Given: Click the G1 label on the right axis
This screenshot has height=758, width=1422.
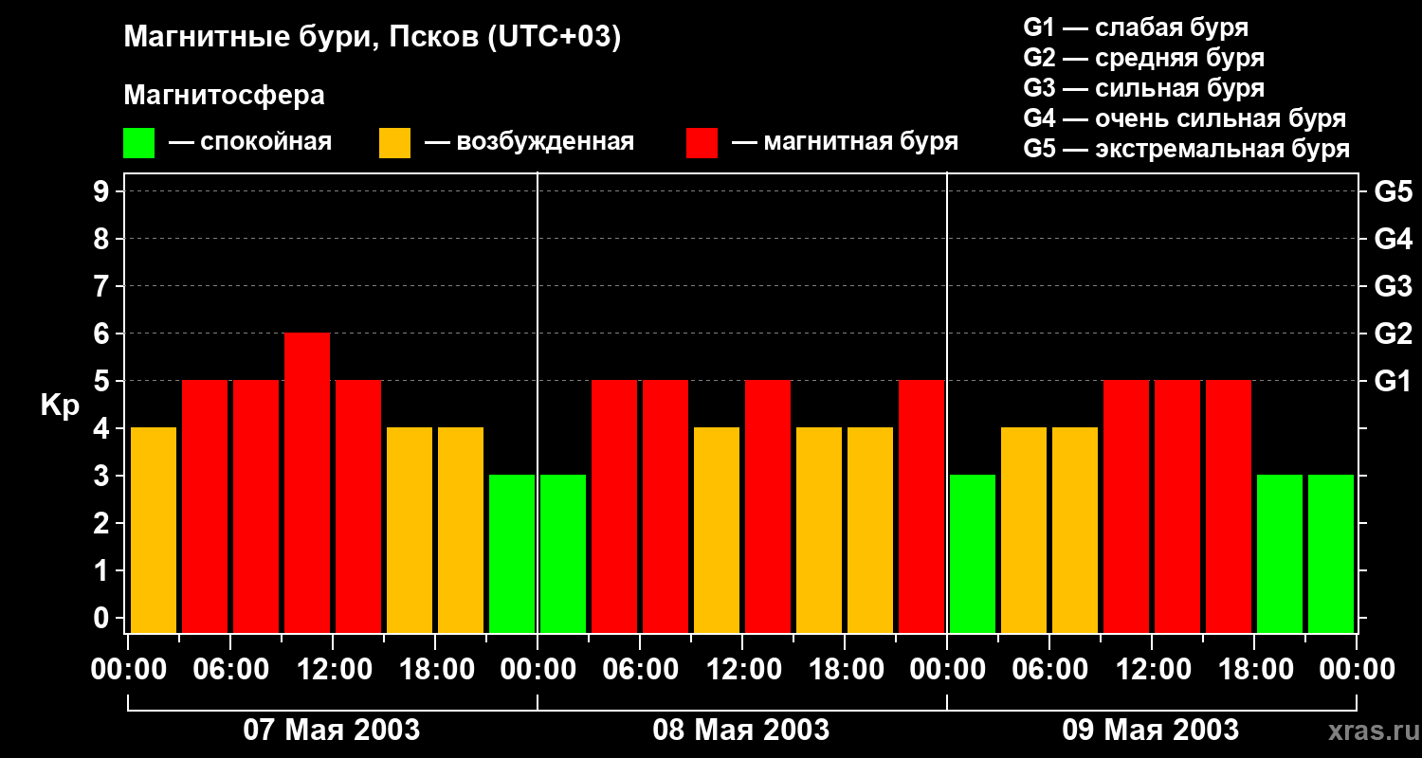Looking at the screenshot, I should [x=1394, y=381].
